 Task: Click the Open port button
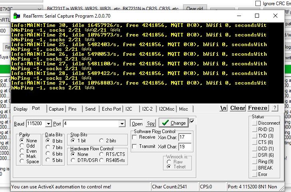click(137, 124)
